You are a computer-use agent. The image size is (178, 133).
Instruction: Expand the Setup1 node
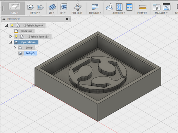[x=15, y=48]
